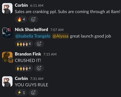The image size is (121, 97).
Task: Open add-reaction picker under YOU GUYS RULE
Action: pos(33,93)
